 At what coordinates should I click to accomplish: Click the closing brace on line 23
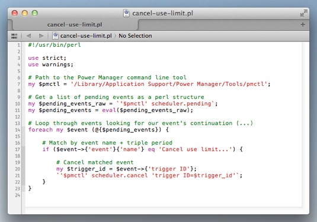click(x=30, y=188)
